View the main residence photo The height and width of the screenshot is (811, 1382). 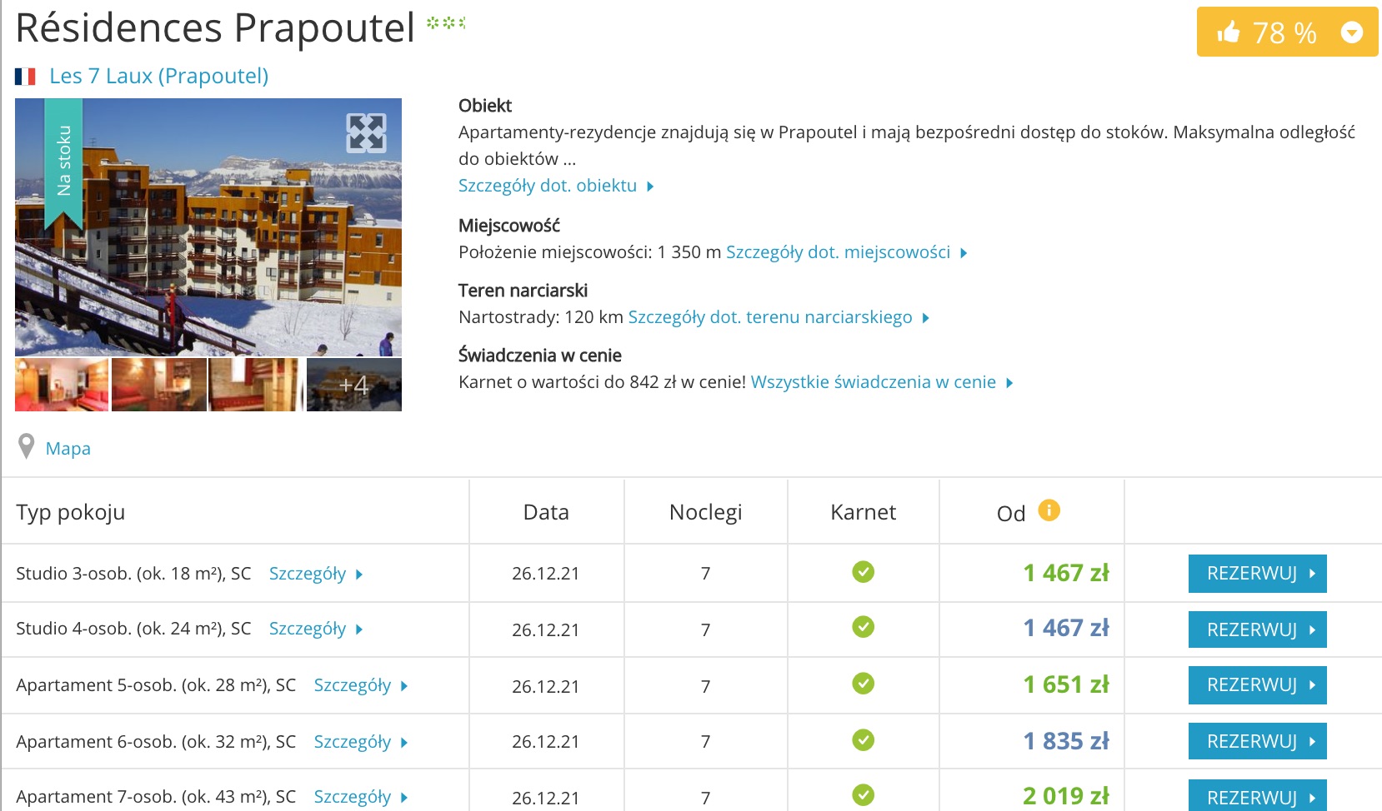tap(208, 227)
